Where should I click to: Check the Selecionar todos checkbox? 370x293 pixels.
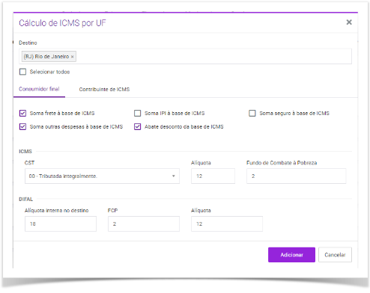(22, 72)
